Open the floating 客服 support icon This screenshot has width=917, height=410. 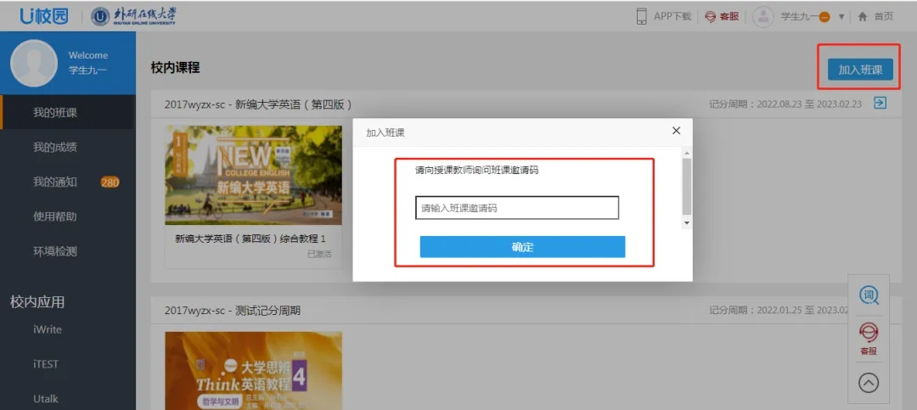[x=869, y=340]
